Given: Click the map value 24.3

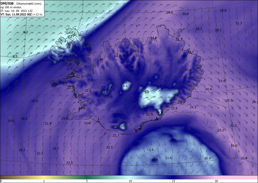Looking at the screenshot, I should point(193,107).
